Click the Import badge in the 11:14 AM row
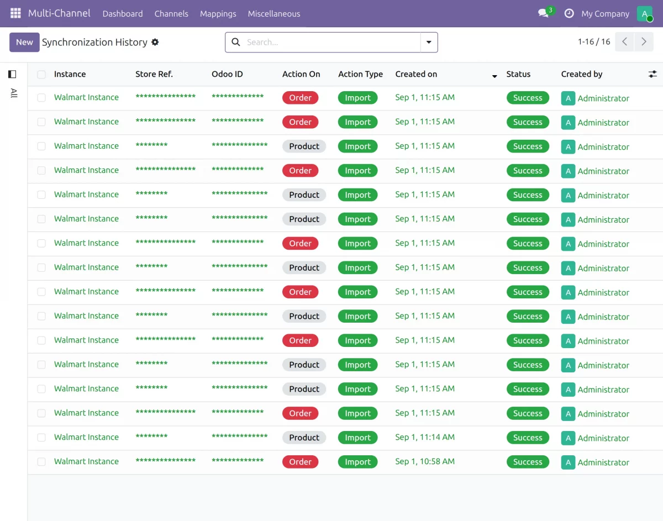Viewport: 663px width, 521px height. pyautogui.click(x=357, y=438)
